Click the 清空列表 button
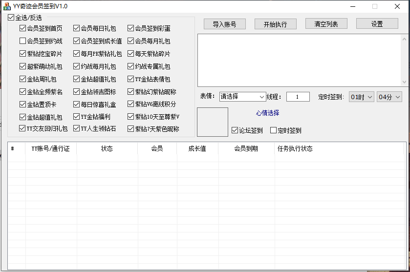410x272 pixels. [x=326, y=24]
